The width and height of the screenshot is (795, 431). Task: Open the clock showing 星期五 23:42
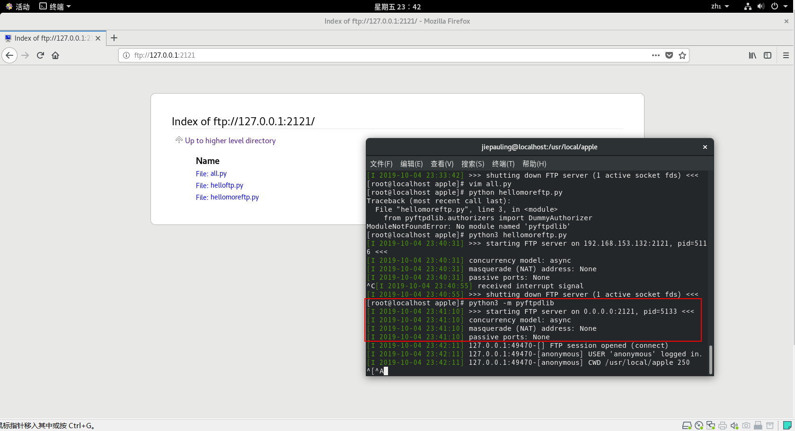click(397, 7)
